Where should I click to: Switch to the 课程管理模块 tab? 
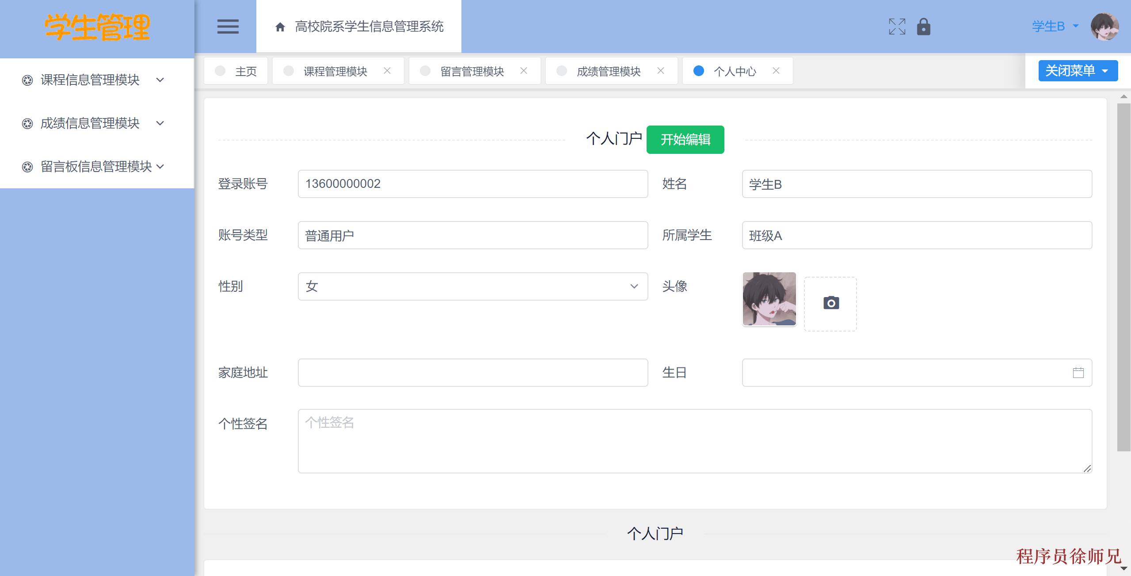[x=335, y=71]
